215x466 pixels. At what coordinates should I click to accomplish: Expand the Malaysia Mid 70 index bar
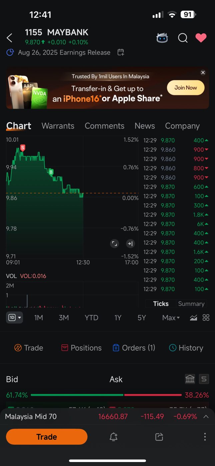tap(206, 416)
